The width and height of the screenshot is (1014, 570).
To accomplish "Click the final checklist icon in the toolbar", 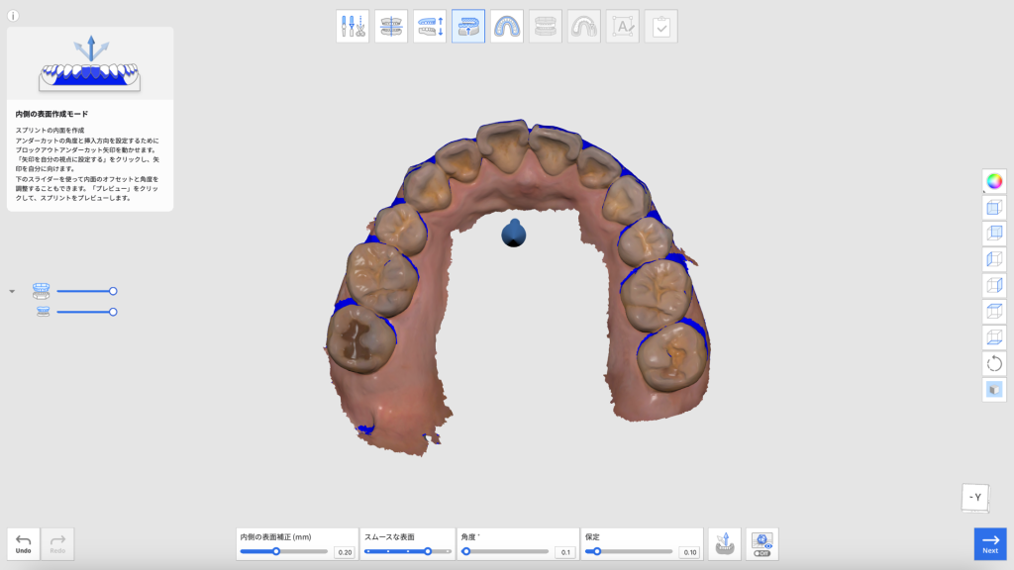I will [660, 26].
